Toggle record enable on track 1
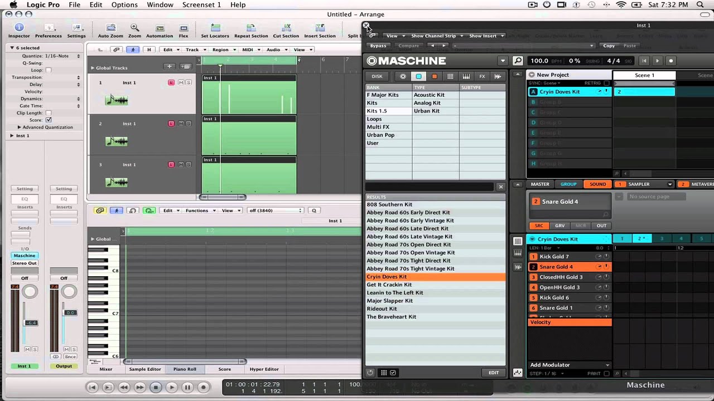Screen dimensions: 714x401 tap(171, 82)
